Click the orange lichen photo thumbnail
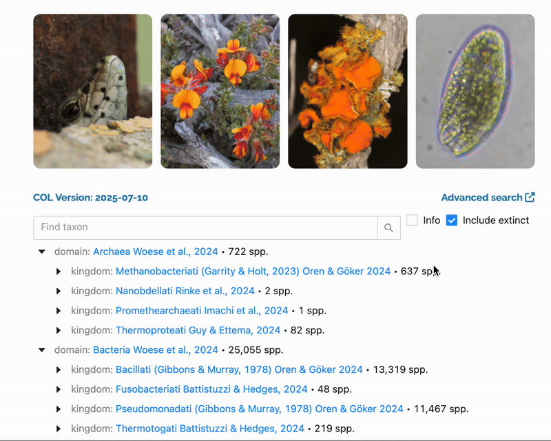Image resolution: width=551 pixels, height=441 pixels. coord(348,91)
